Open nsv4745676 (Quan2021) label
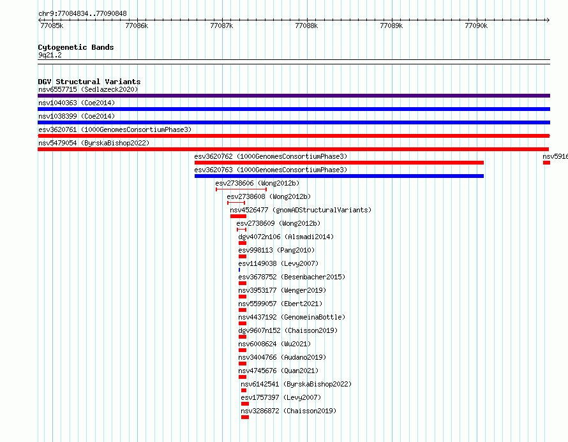This screenshot has height=442, width=568. (278, 371)
